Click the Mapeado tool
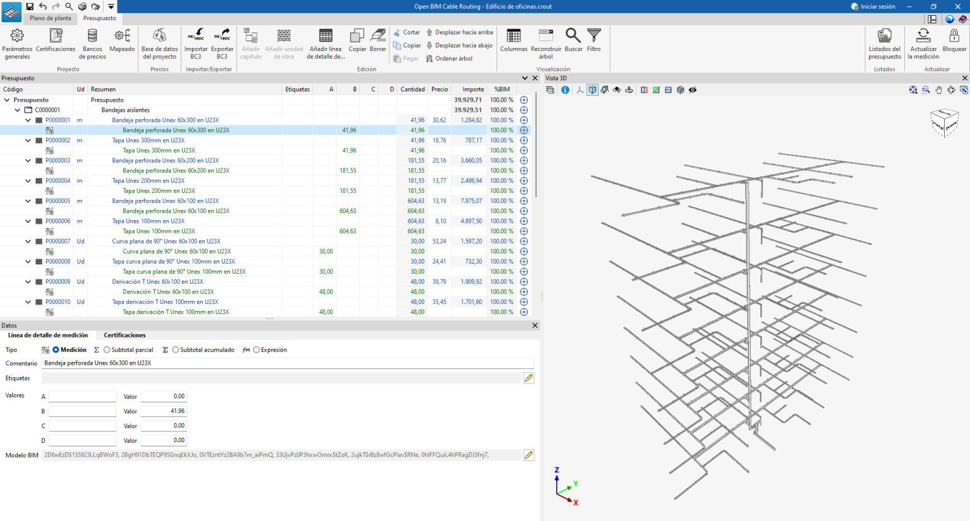Image resolution: width=970 pixels, height=521 pixels. tap(122, 40)
